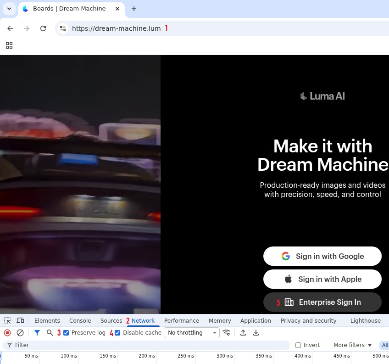The width and height of the screenshot is (389, 364).
Task: Click the network Filter text field
Action: 146,345
